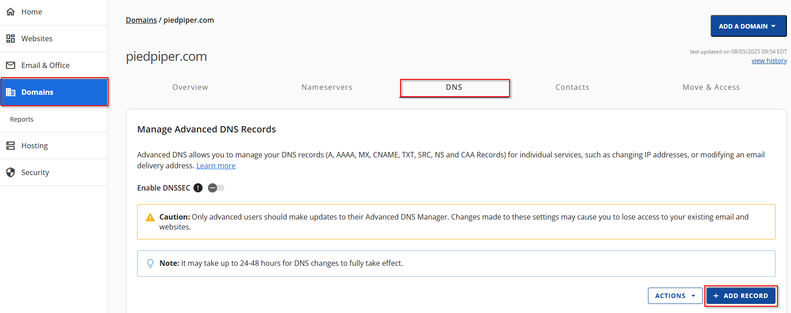Click the Email & Office envelope icon

point(10,65)
